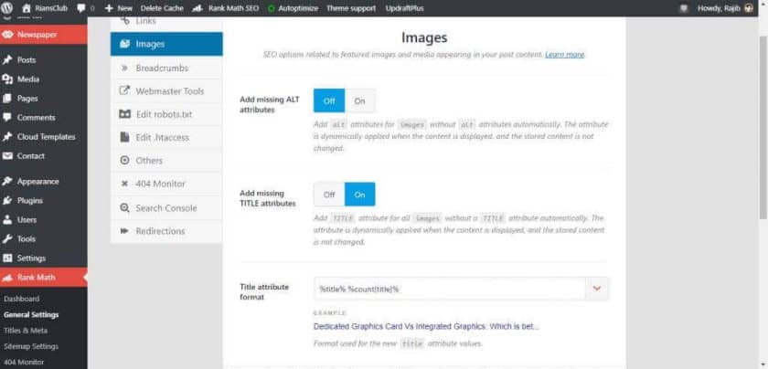Click the Webmaster Tools external-link icon

(x=125, y=90)
